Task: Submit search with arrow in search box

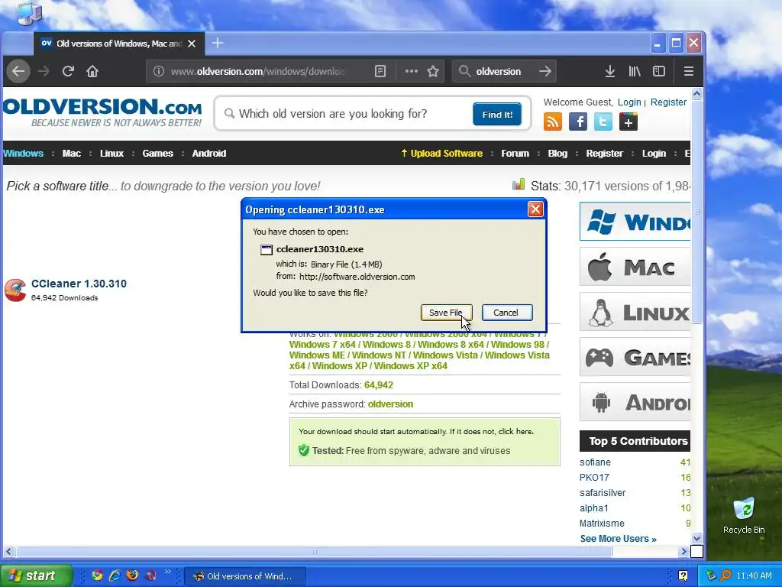Action: pyautogui.click(x=545, y=71)
